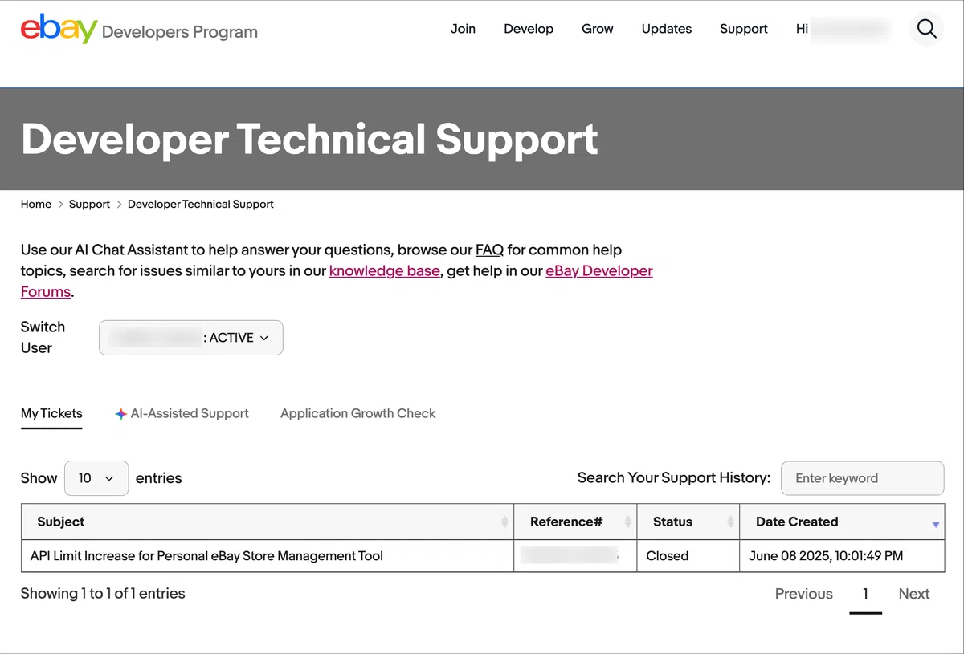This screenshot has width=964, height=654.
Task: Go to Previous page
Action: [804, 594]
